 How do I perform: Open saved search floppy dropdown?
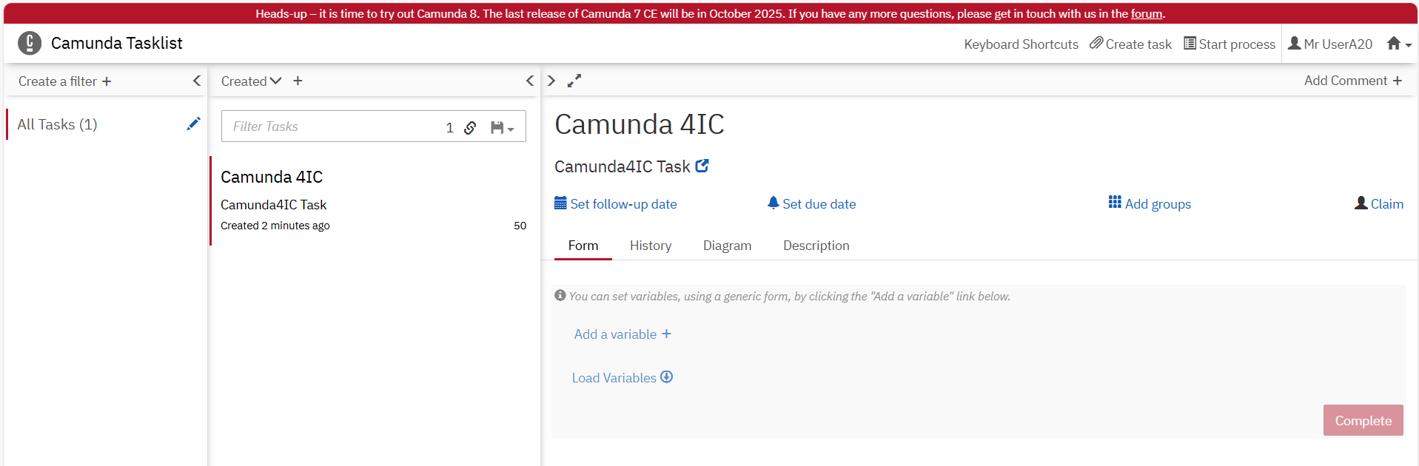[502, 127]
